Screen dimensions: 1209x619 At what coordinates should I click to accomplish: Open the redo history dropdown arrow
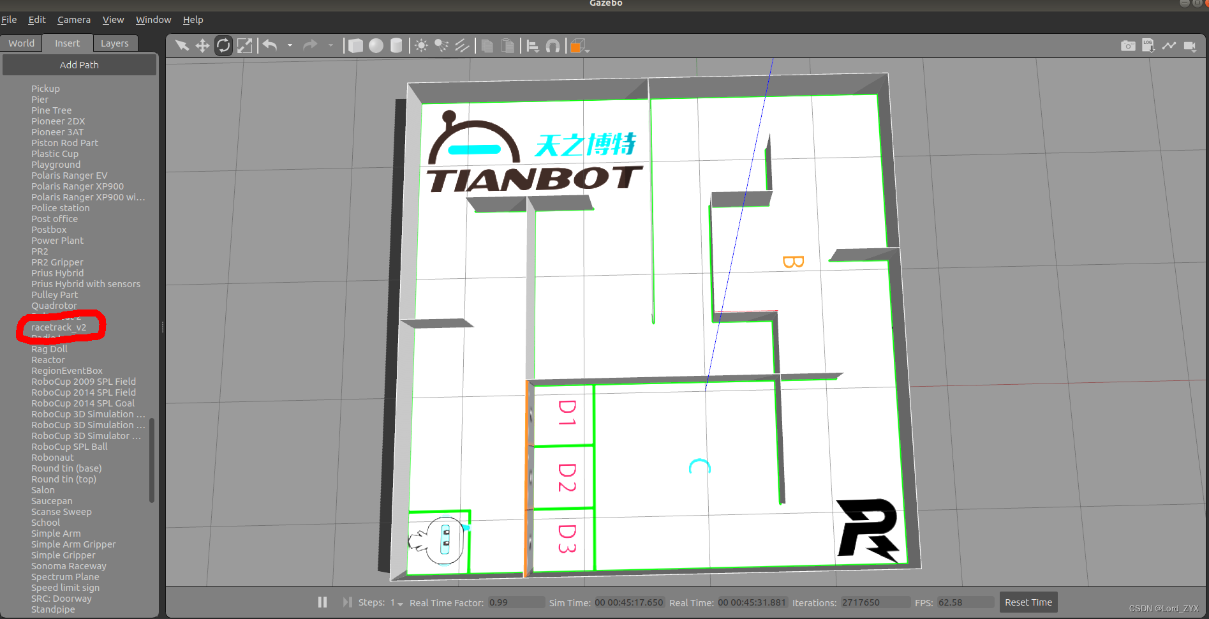[x=330, y=45]
